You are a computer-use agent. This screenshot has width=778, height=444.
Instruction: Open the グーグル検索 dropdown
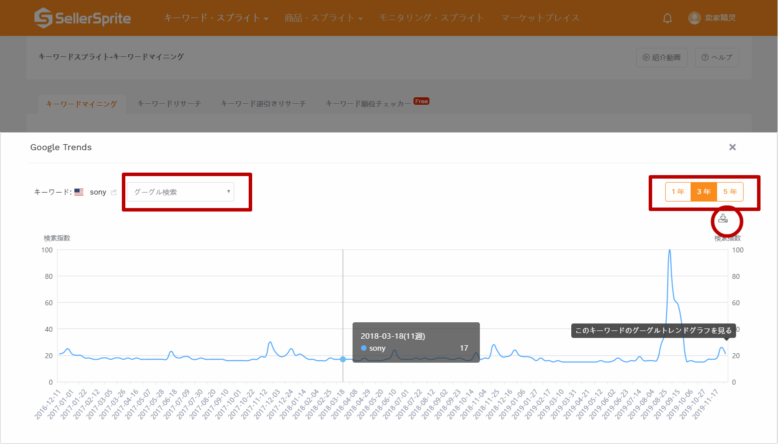(180, 192)
